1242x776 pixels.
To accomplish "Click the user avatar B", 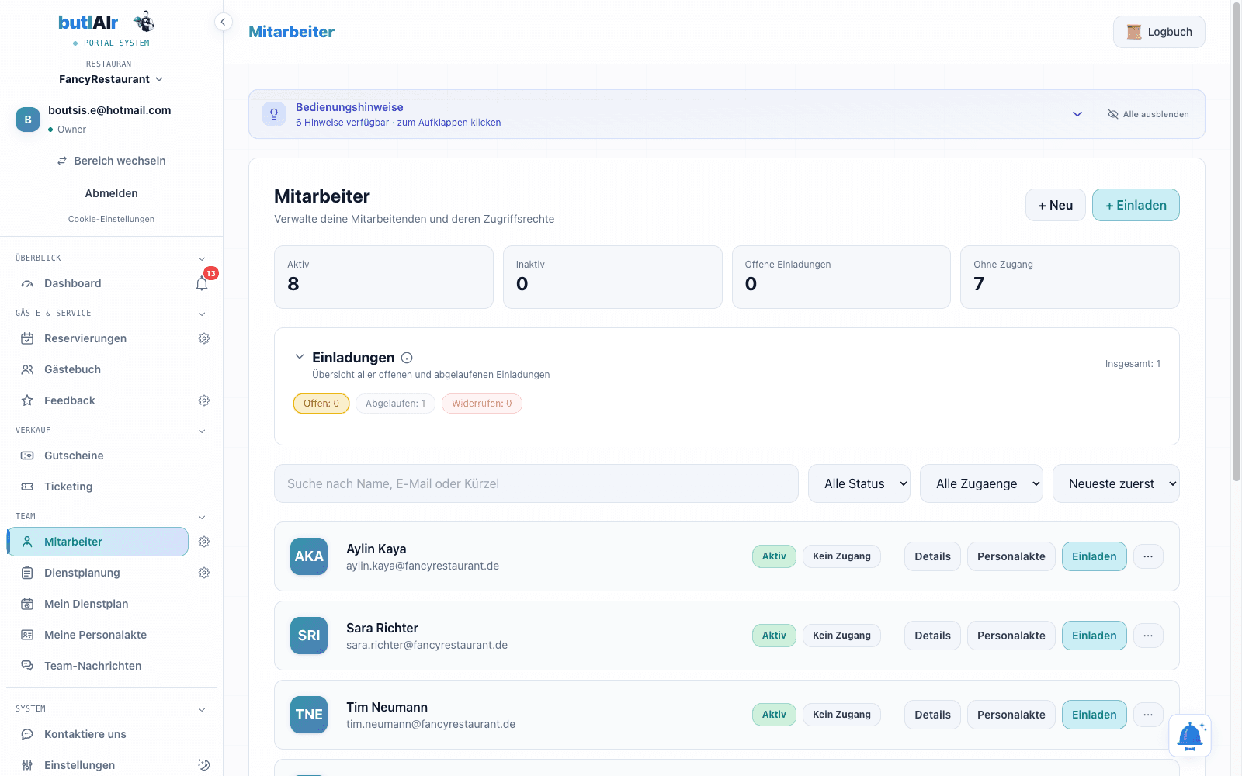I will tap(28, 120).
